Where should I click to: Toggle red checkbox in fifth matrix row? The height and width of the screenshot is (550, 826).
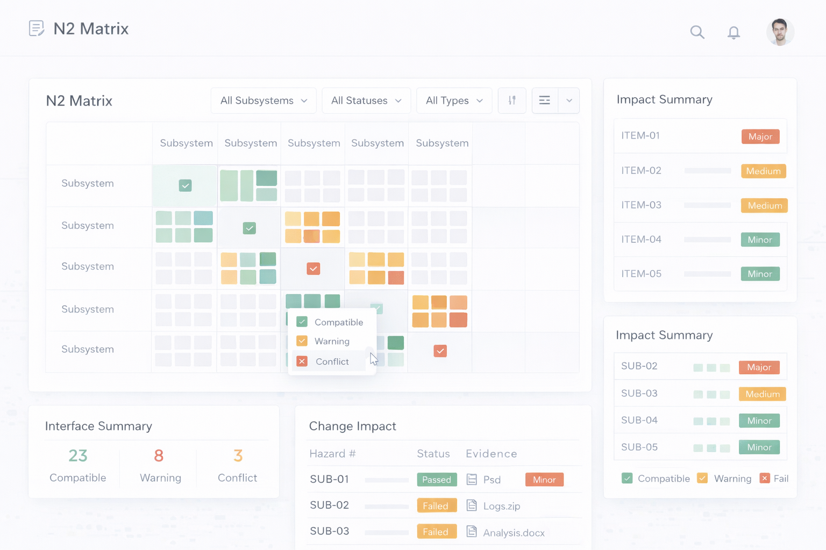point(440,351)
